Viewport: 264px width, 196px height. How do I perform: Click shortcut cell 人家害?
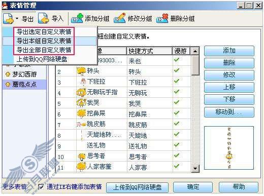pos(138,168)
